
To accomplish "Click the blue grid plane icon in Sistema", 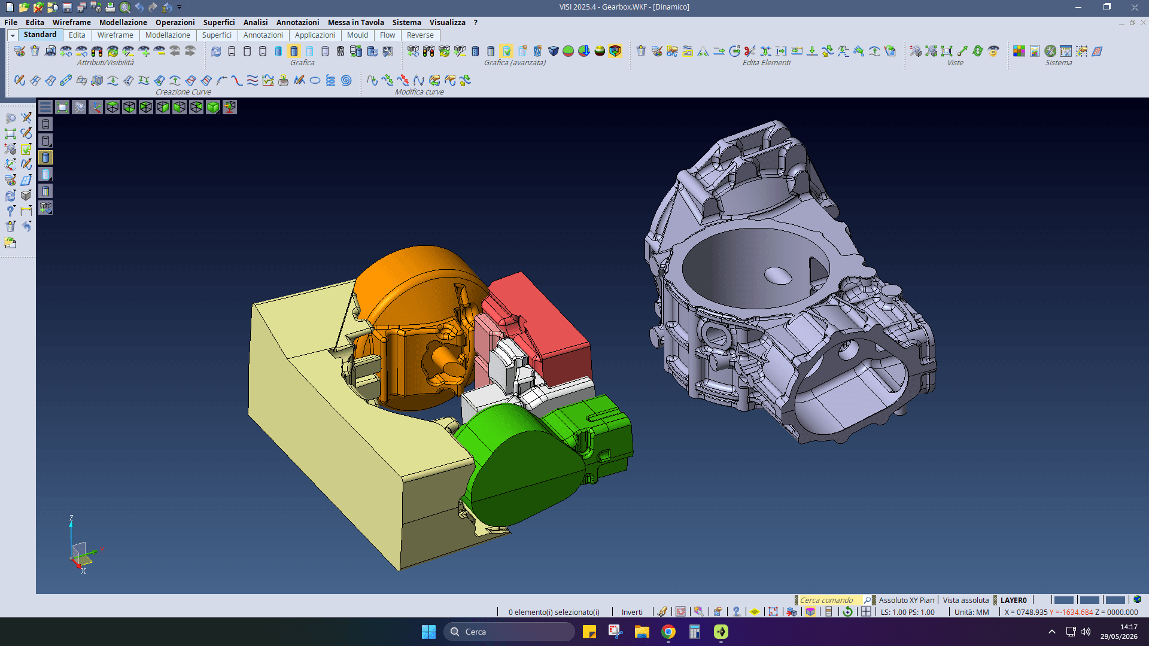I will click(x=1097, y=51).
